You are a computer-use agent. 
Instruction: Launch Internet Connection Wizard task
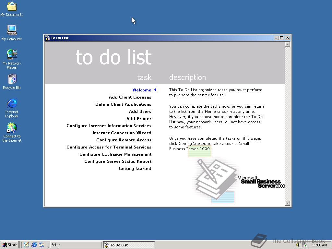122,133
